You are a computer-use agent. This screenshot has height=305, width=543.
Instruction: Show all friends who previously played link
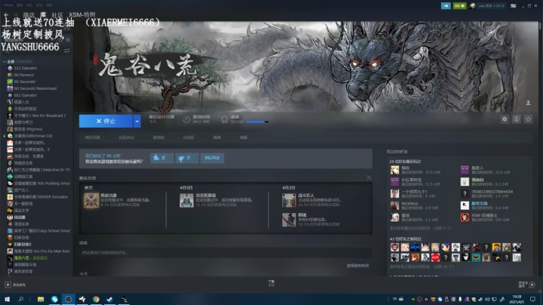click(x=422, y=266)
